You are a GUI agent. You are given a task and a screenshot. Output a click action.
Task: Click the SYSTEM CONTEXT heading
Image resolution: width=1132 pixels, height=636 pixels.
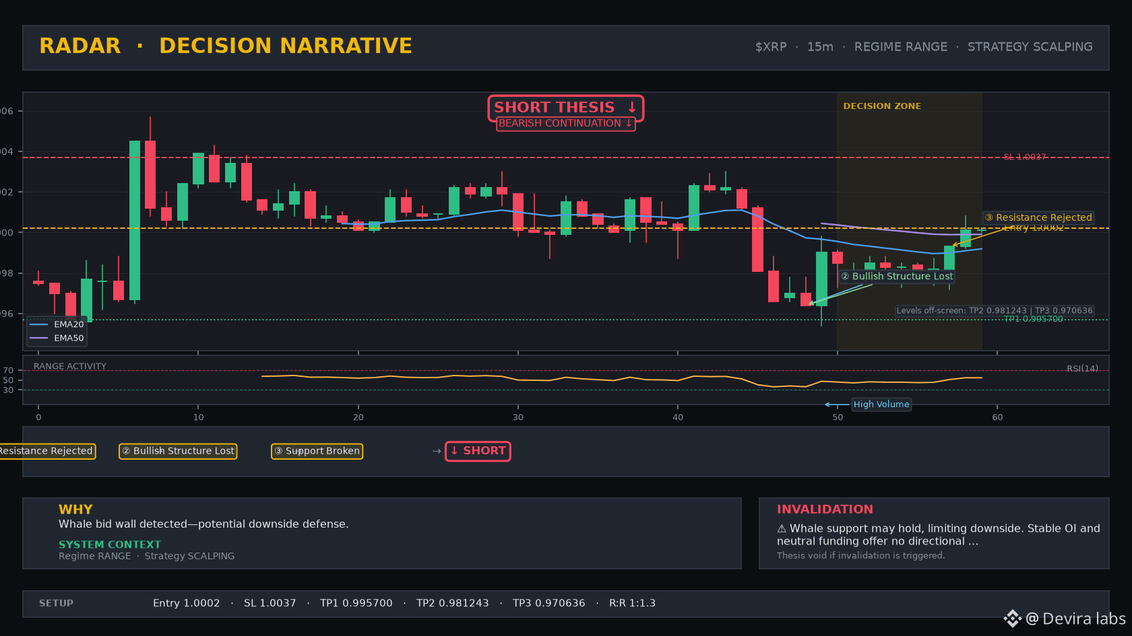pyautogui.click(x=110, y=544)
